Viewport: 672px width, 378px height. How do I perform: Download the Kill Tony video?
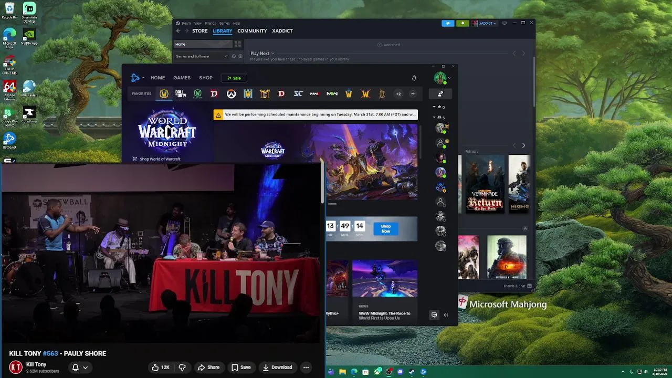coord(277,367)
